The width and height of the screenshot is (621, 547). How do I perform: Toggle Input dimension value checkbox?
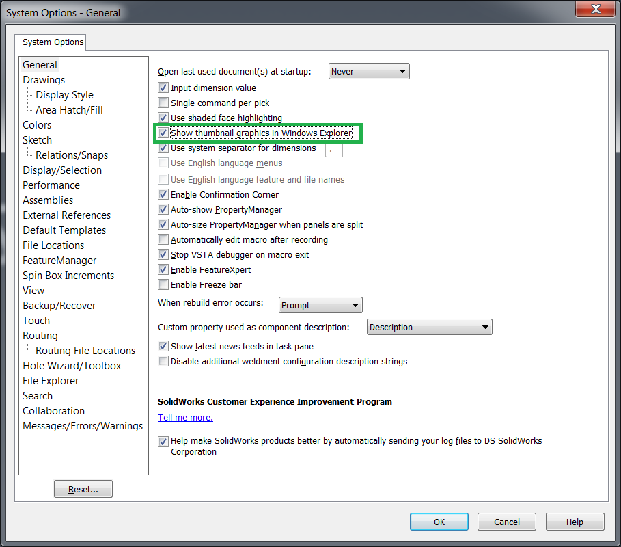click(163, 88)
